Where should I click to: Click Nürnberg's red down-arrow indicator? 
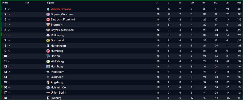tap(9, 51)
